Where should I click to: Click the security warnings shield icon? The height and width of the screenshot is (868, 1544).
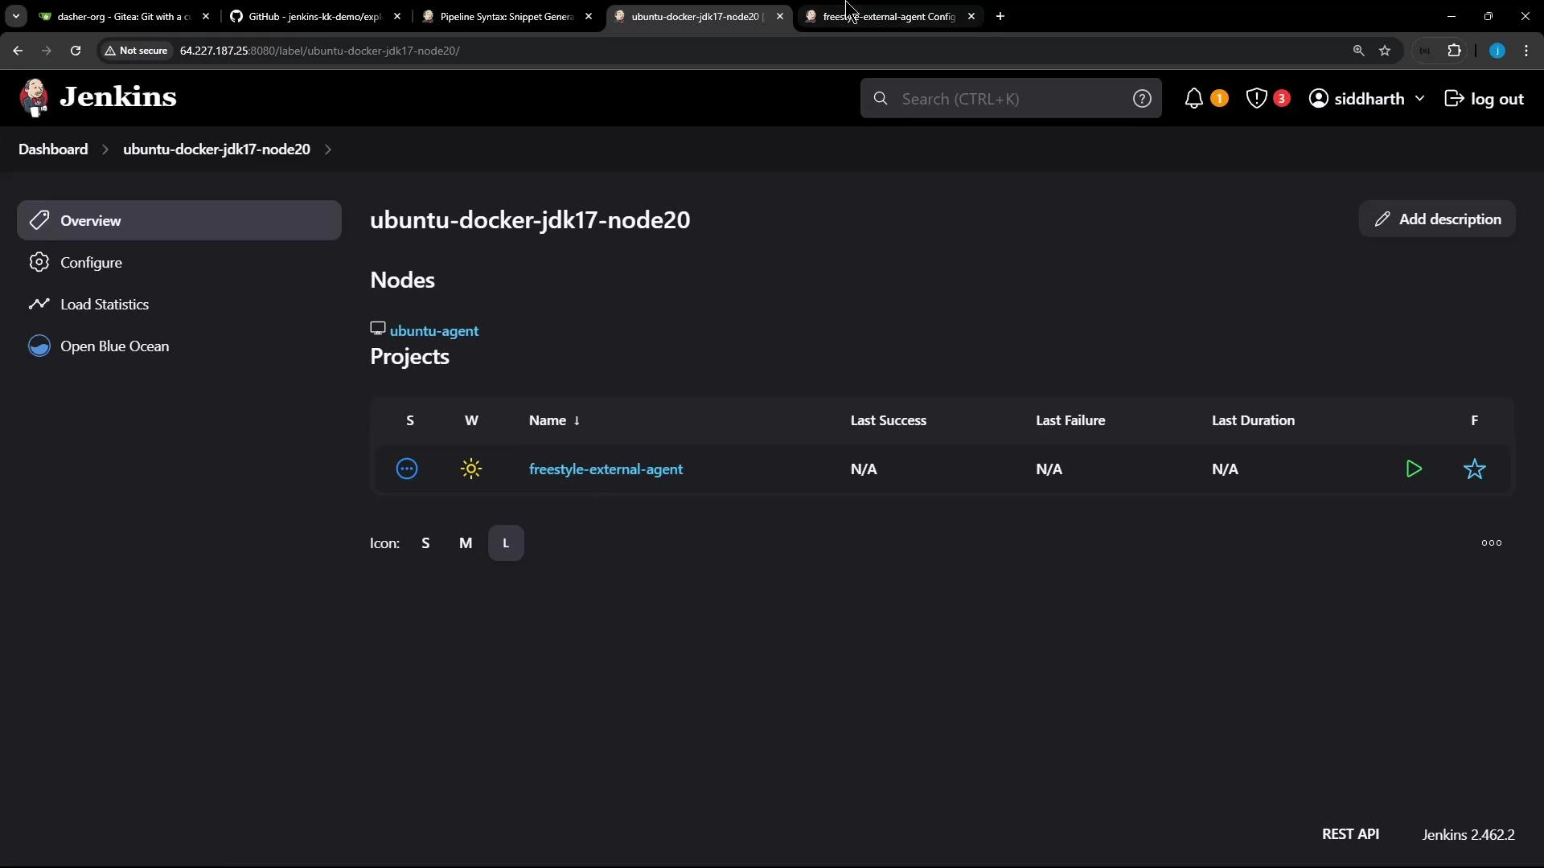(x=1255, y=98)
